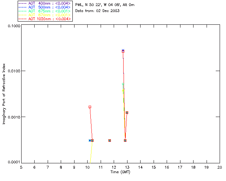Click the x-axis tick label 16
This screenshot has height=181, width=226.
click(167, 167)
